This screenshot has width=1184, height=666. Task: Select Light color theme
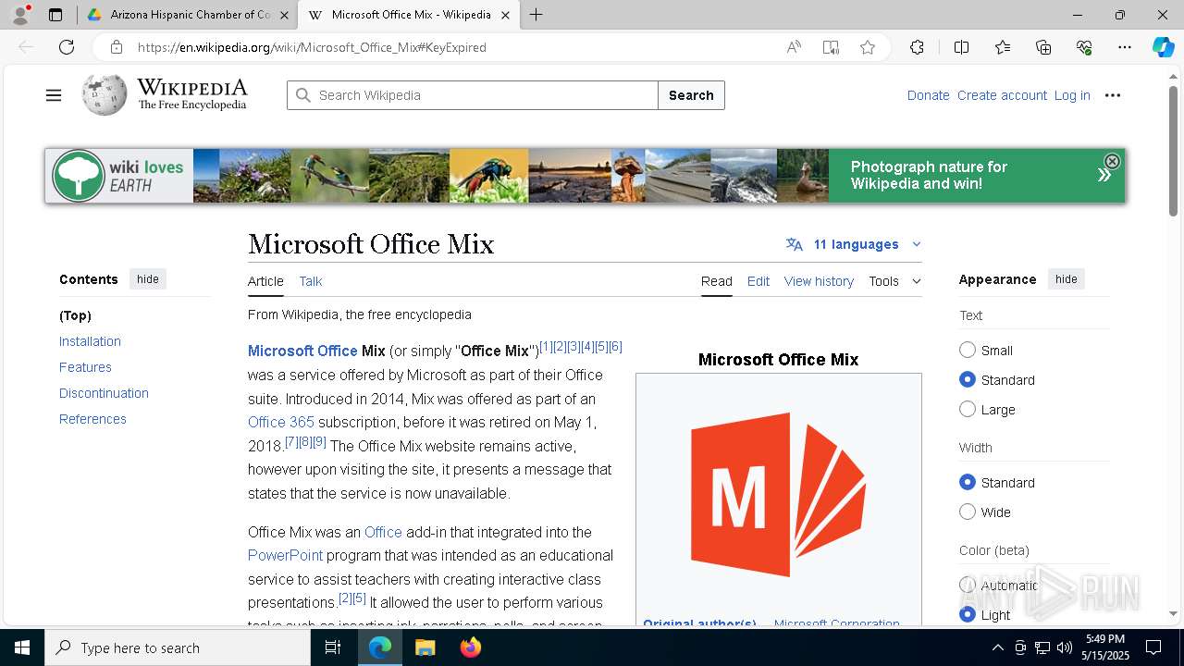968,614
